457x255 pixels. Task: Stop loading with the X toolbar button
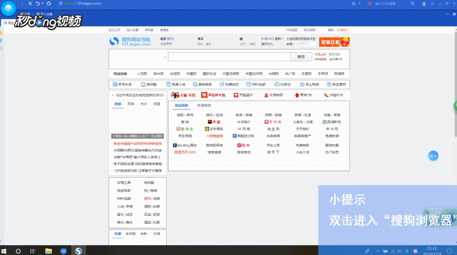coord(30,3)
